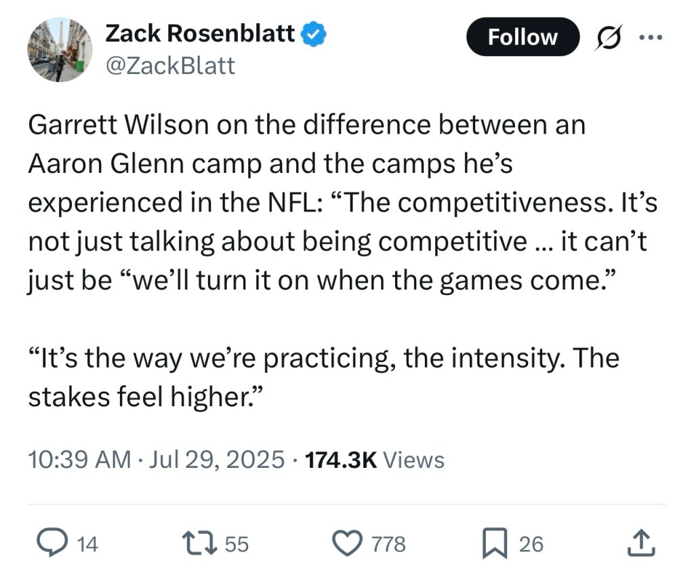Click the like count 778
This screenshot has height=577, width=694.
(389, 543)
